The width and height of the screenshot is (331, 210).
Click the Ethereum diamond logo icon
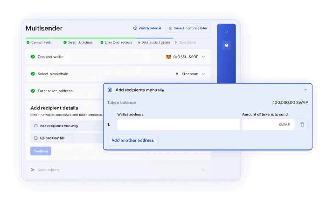tap(177, 74)
